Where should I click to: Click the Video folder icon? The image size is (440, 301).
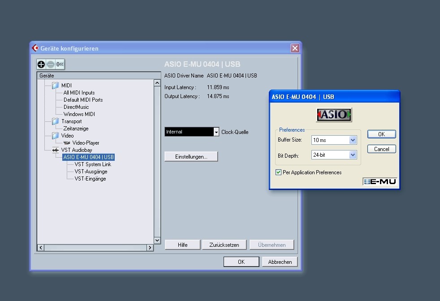point(55,135)
